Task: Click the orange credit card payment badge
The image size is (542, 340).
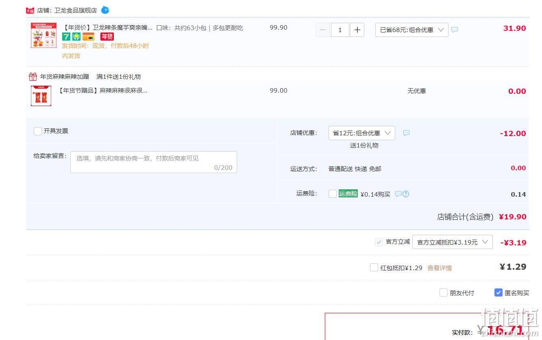Action: click(x=88, y=37)
